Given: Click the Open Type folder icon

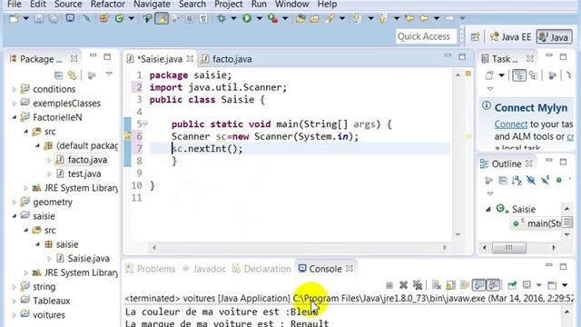Looking at the screenshot, I should coord(300,18).
